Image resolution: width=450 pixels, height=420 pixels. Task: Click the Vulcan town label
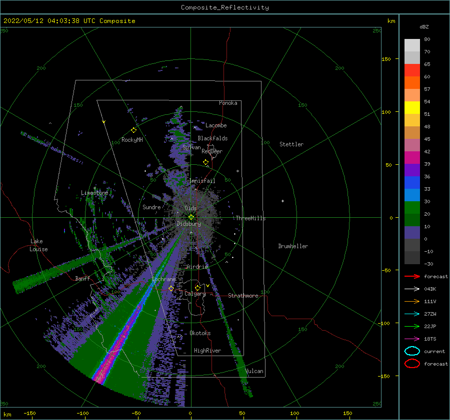pyautogui.click(x=254, y=371)
